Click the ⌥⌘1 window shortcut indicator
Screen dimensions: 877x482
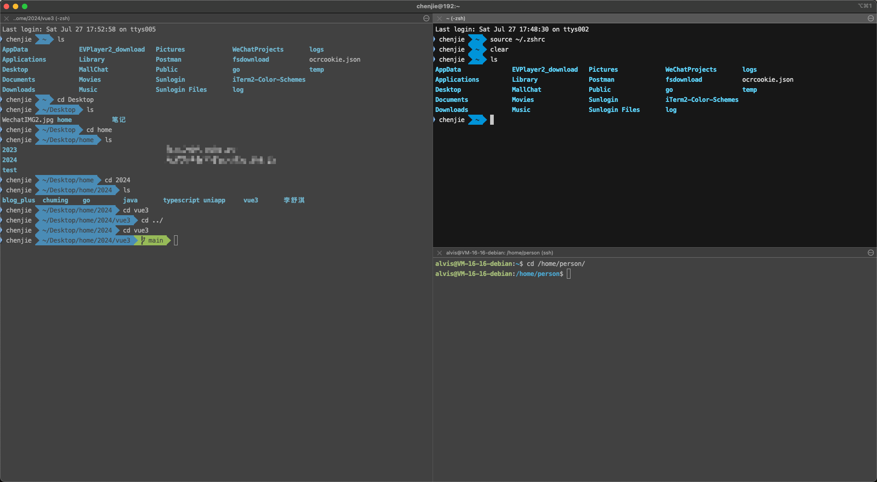pos(864,6)
